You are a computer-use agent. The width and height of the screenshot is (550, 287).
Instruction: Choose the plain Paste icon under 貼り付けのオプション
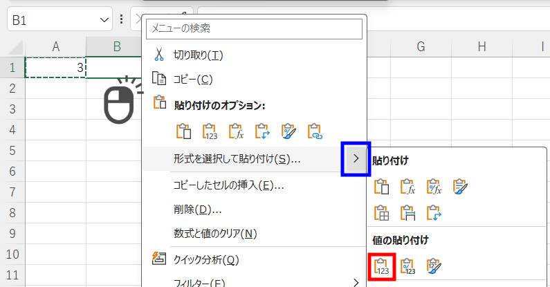pyautogui.click(x=183, y=131)
